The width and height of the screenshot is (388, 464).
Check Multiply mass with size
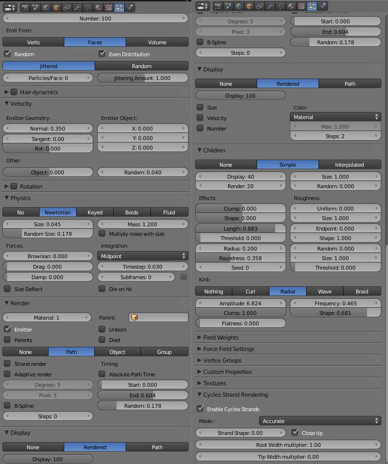[102, 233]
